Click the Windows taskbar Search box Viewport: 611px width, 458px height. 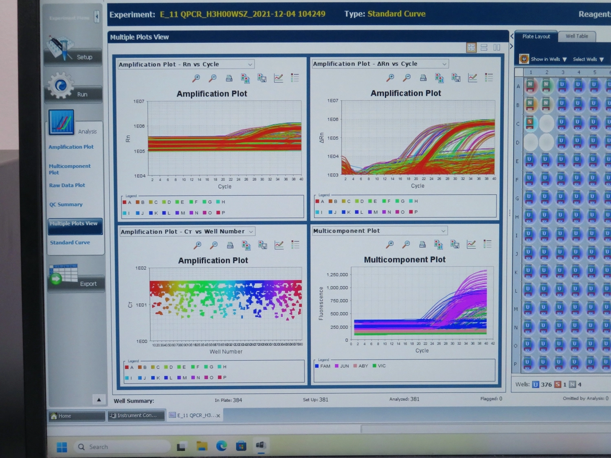(122, 447)
